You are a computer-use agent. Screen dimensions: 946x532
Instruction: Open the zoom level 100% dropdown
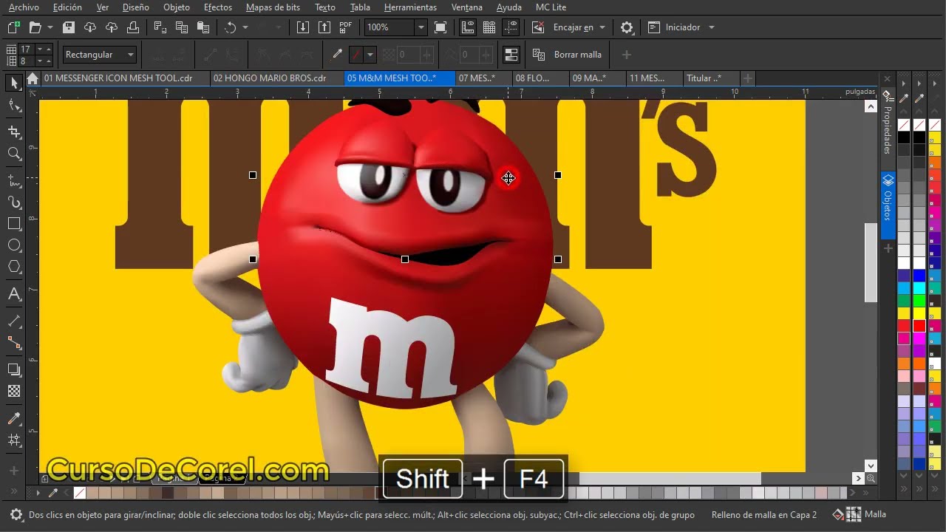(x=421, y=27)
